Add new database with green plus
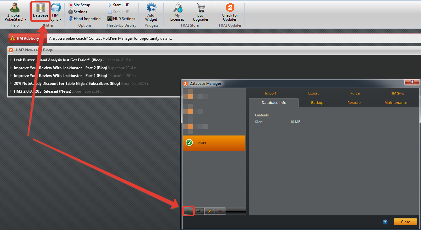The height and width of the screenshot is (230, 421). click(189, 211)
